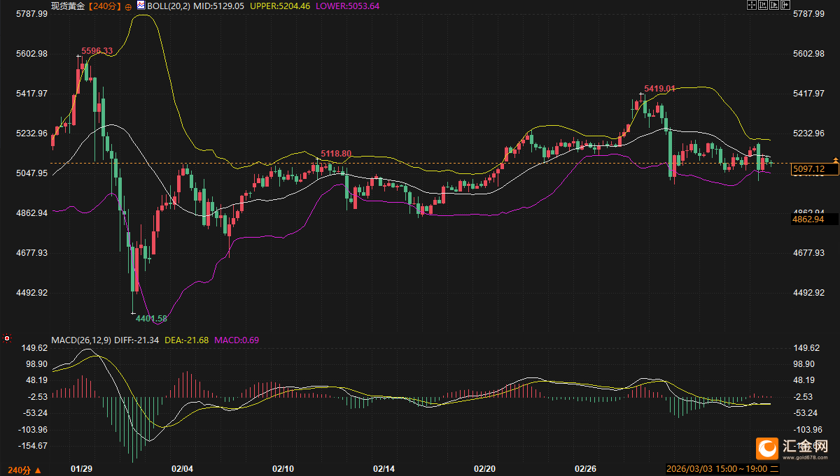Click the 5596.33 high price marker
The image size is (840, 476).
97,51
